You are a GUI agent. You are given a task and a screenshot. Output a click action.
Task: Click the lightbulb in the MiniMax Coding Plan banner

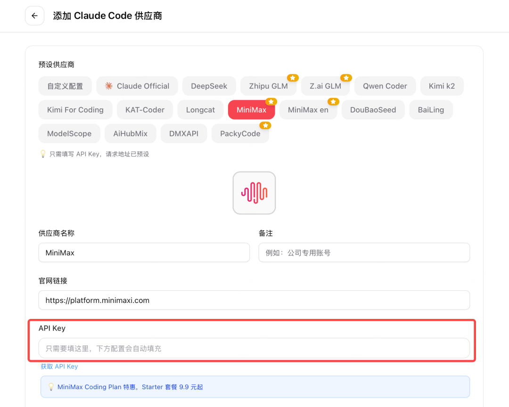[51, 387]
